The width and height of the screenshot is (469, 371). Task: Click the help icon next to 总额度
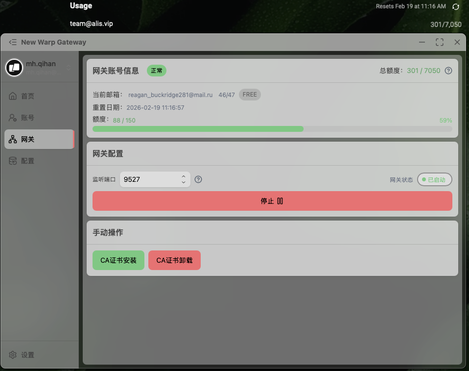(448, 71)
